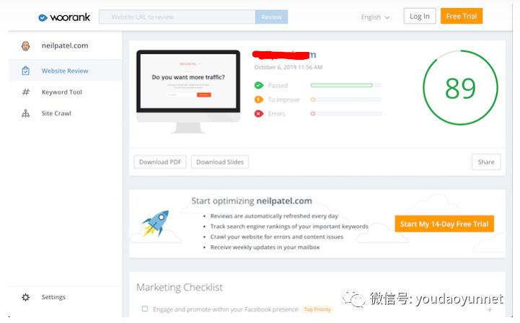Click the Keyword Tool hash icon

click(x=25, y=92)
